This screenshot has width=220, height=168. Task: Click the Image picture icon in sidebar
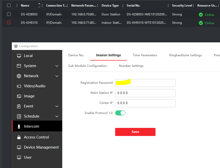click(19, 96)
